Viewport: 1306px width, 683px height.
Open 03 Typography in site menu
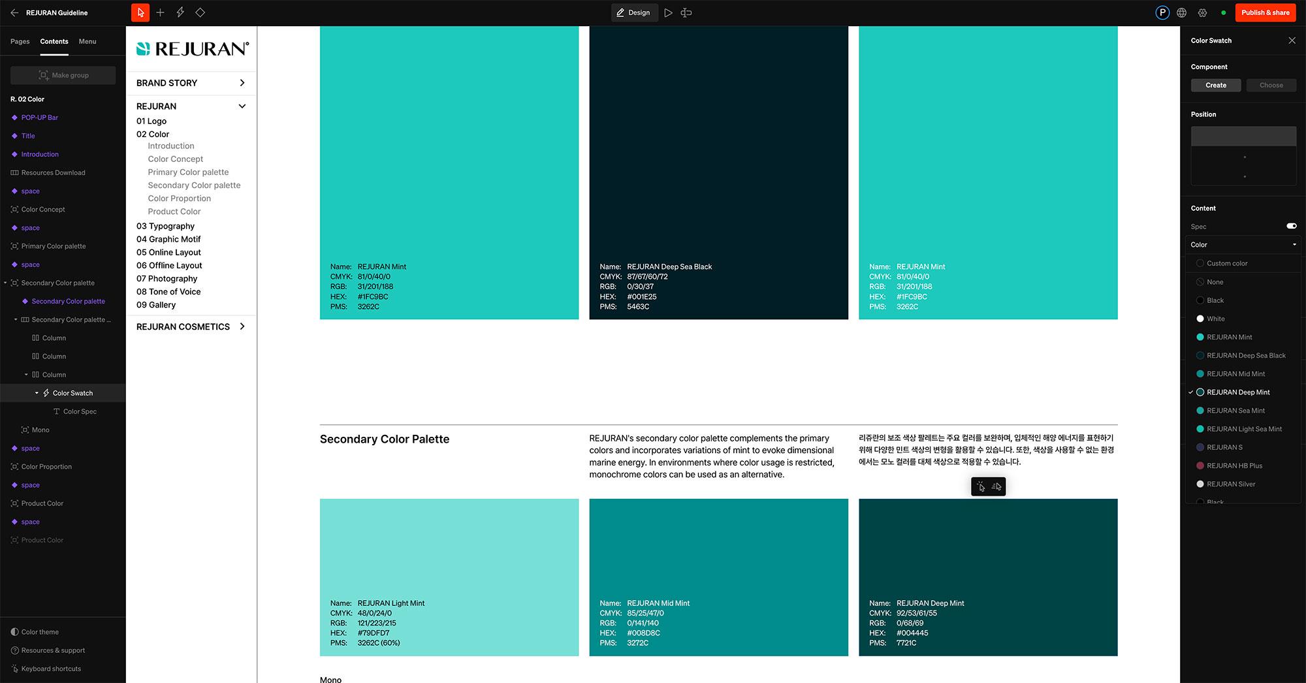pos(165,226)
